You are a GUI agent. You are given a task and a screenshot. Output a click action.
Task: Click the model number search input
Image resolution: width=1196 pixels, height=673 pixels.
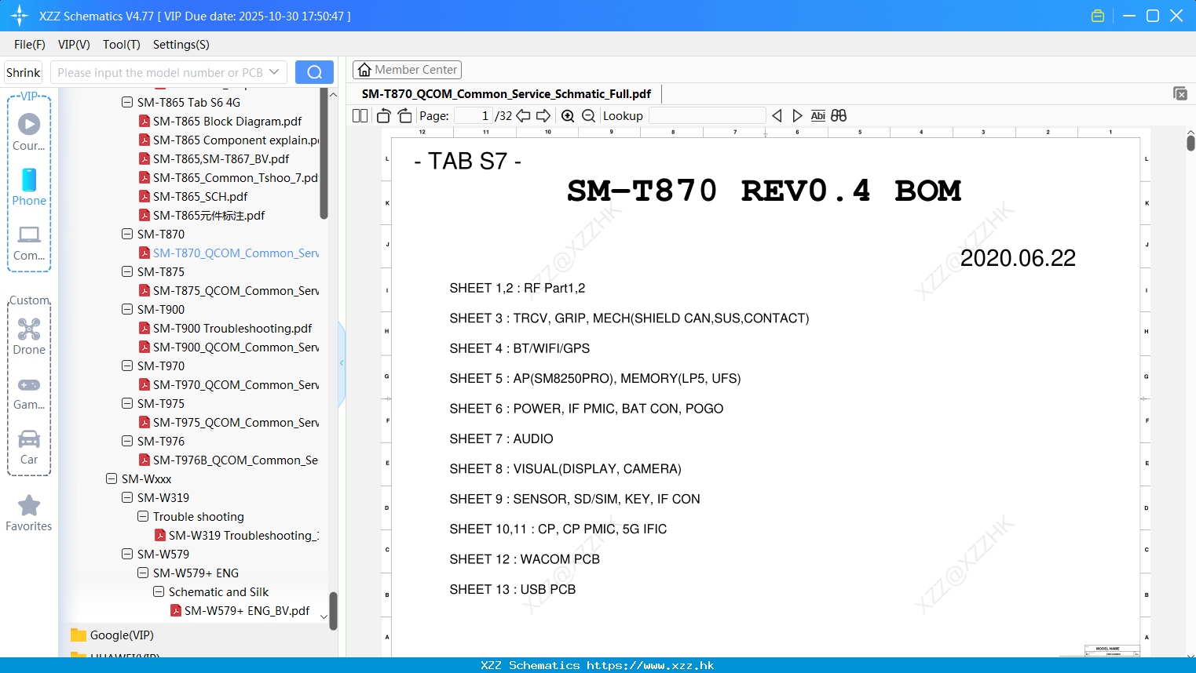(161, 72)
